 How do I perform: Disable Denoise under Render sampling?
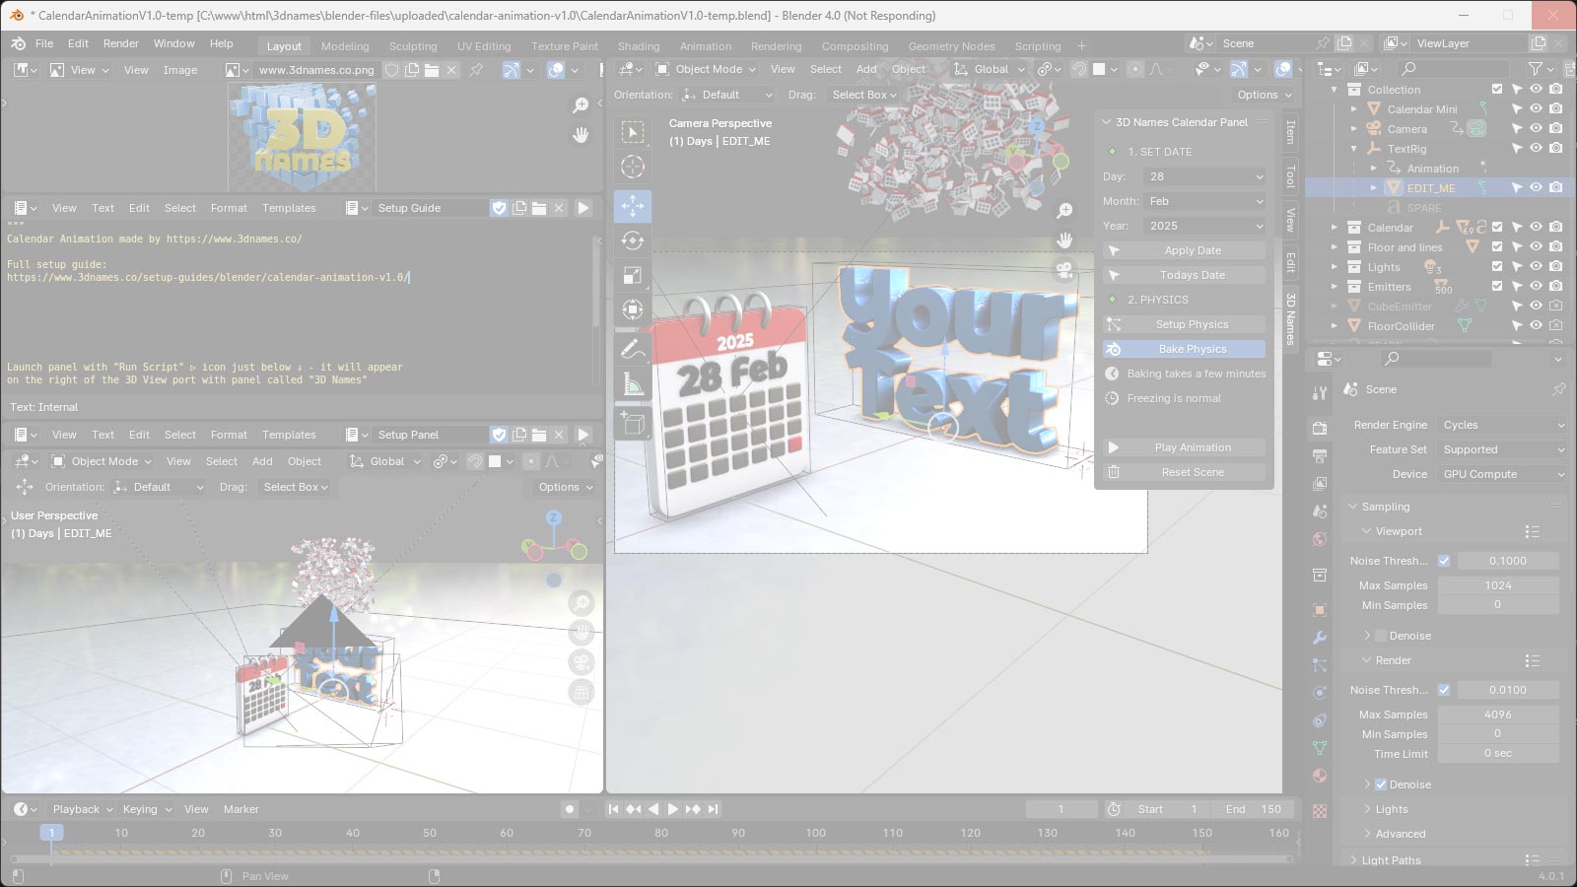[x=1381, y=785]
